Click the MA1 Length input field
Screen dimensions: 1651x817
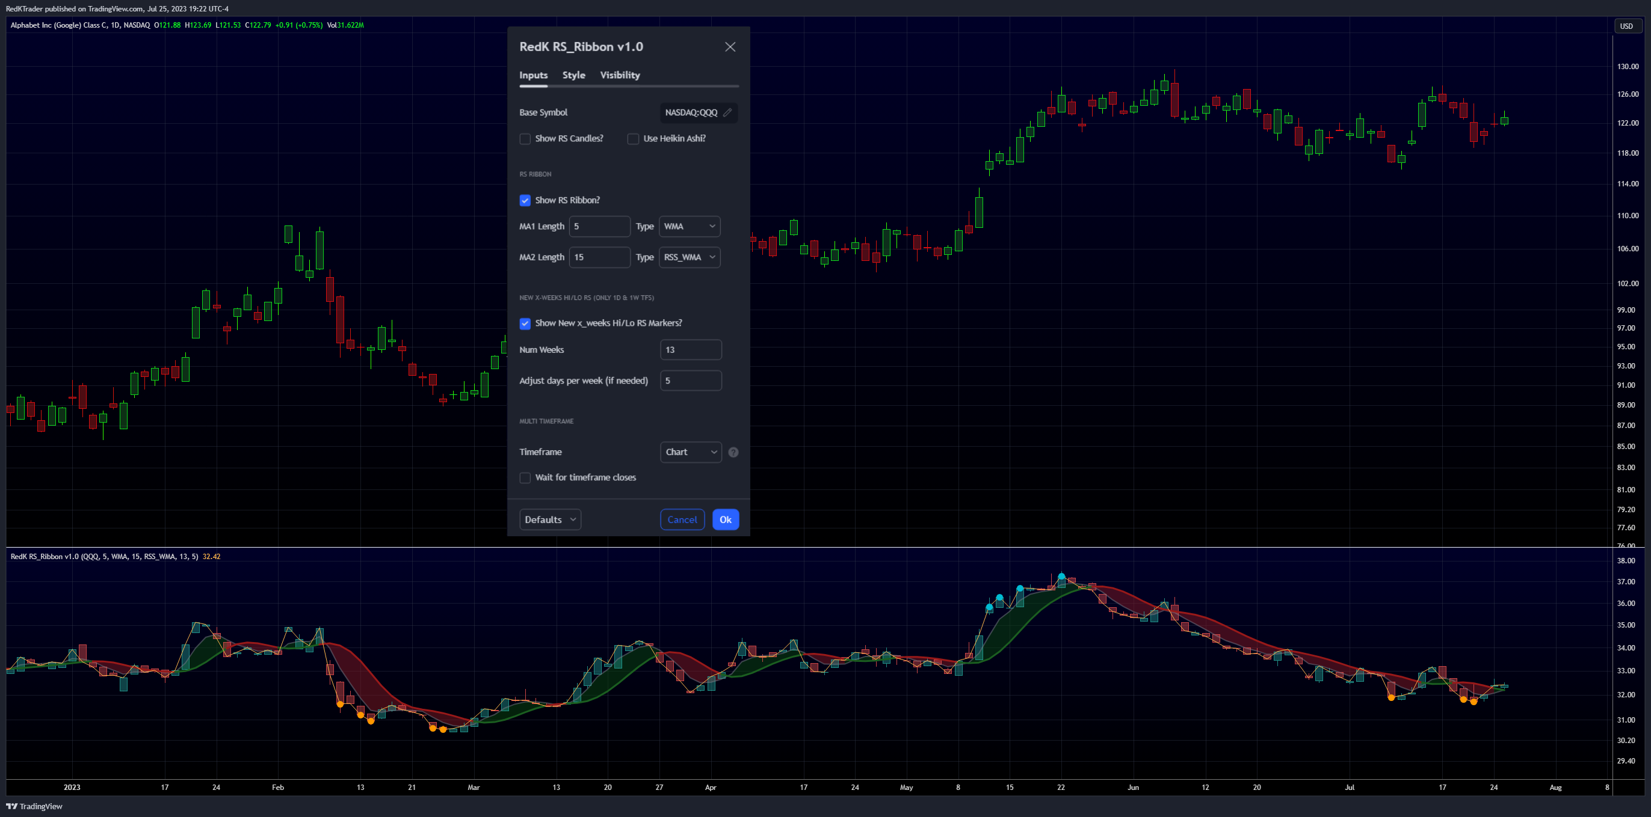point(599,227)
